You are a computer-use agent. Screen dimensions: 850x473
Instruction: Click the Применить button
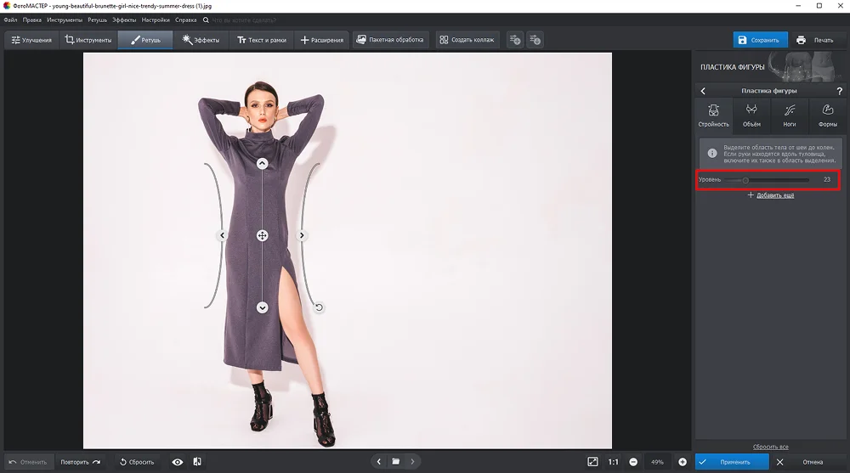(x=732, y=462)
